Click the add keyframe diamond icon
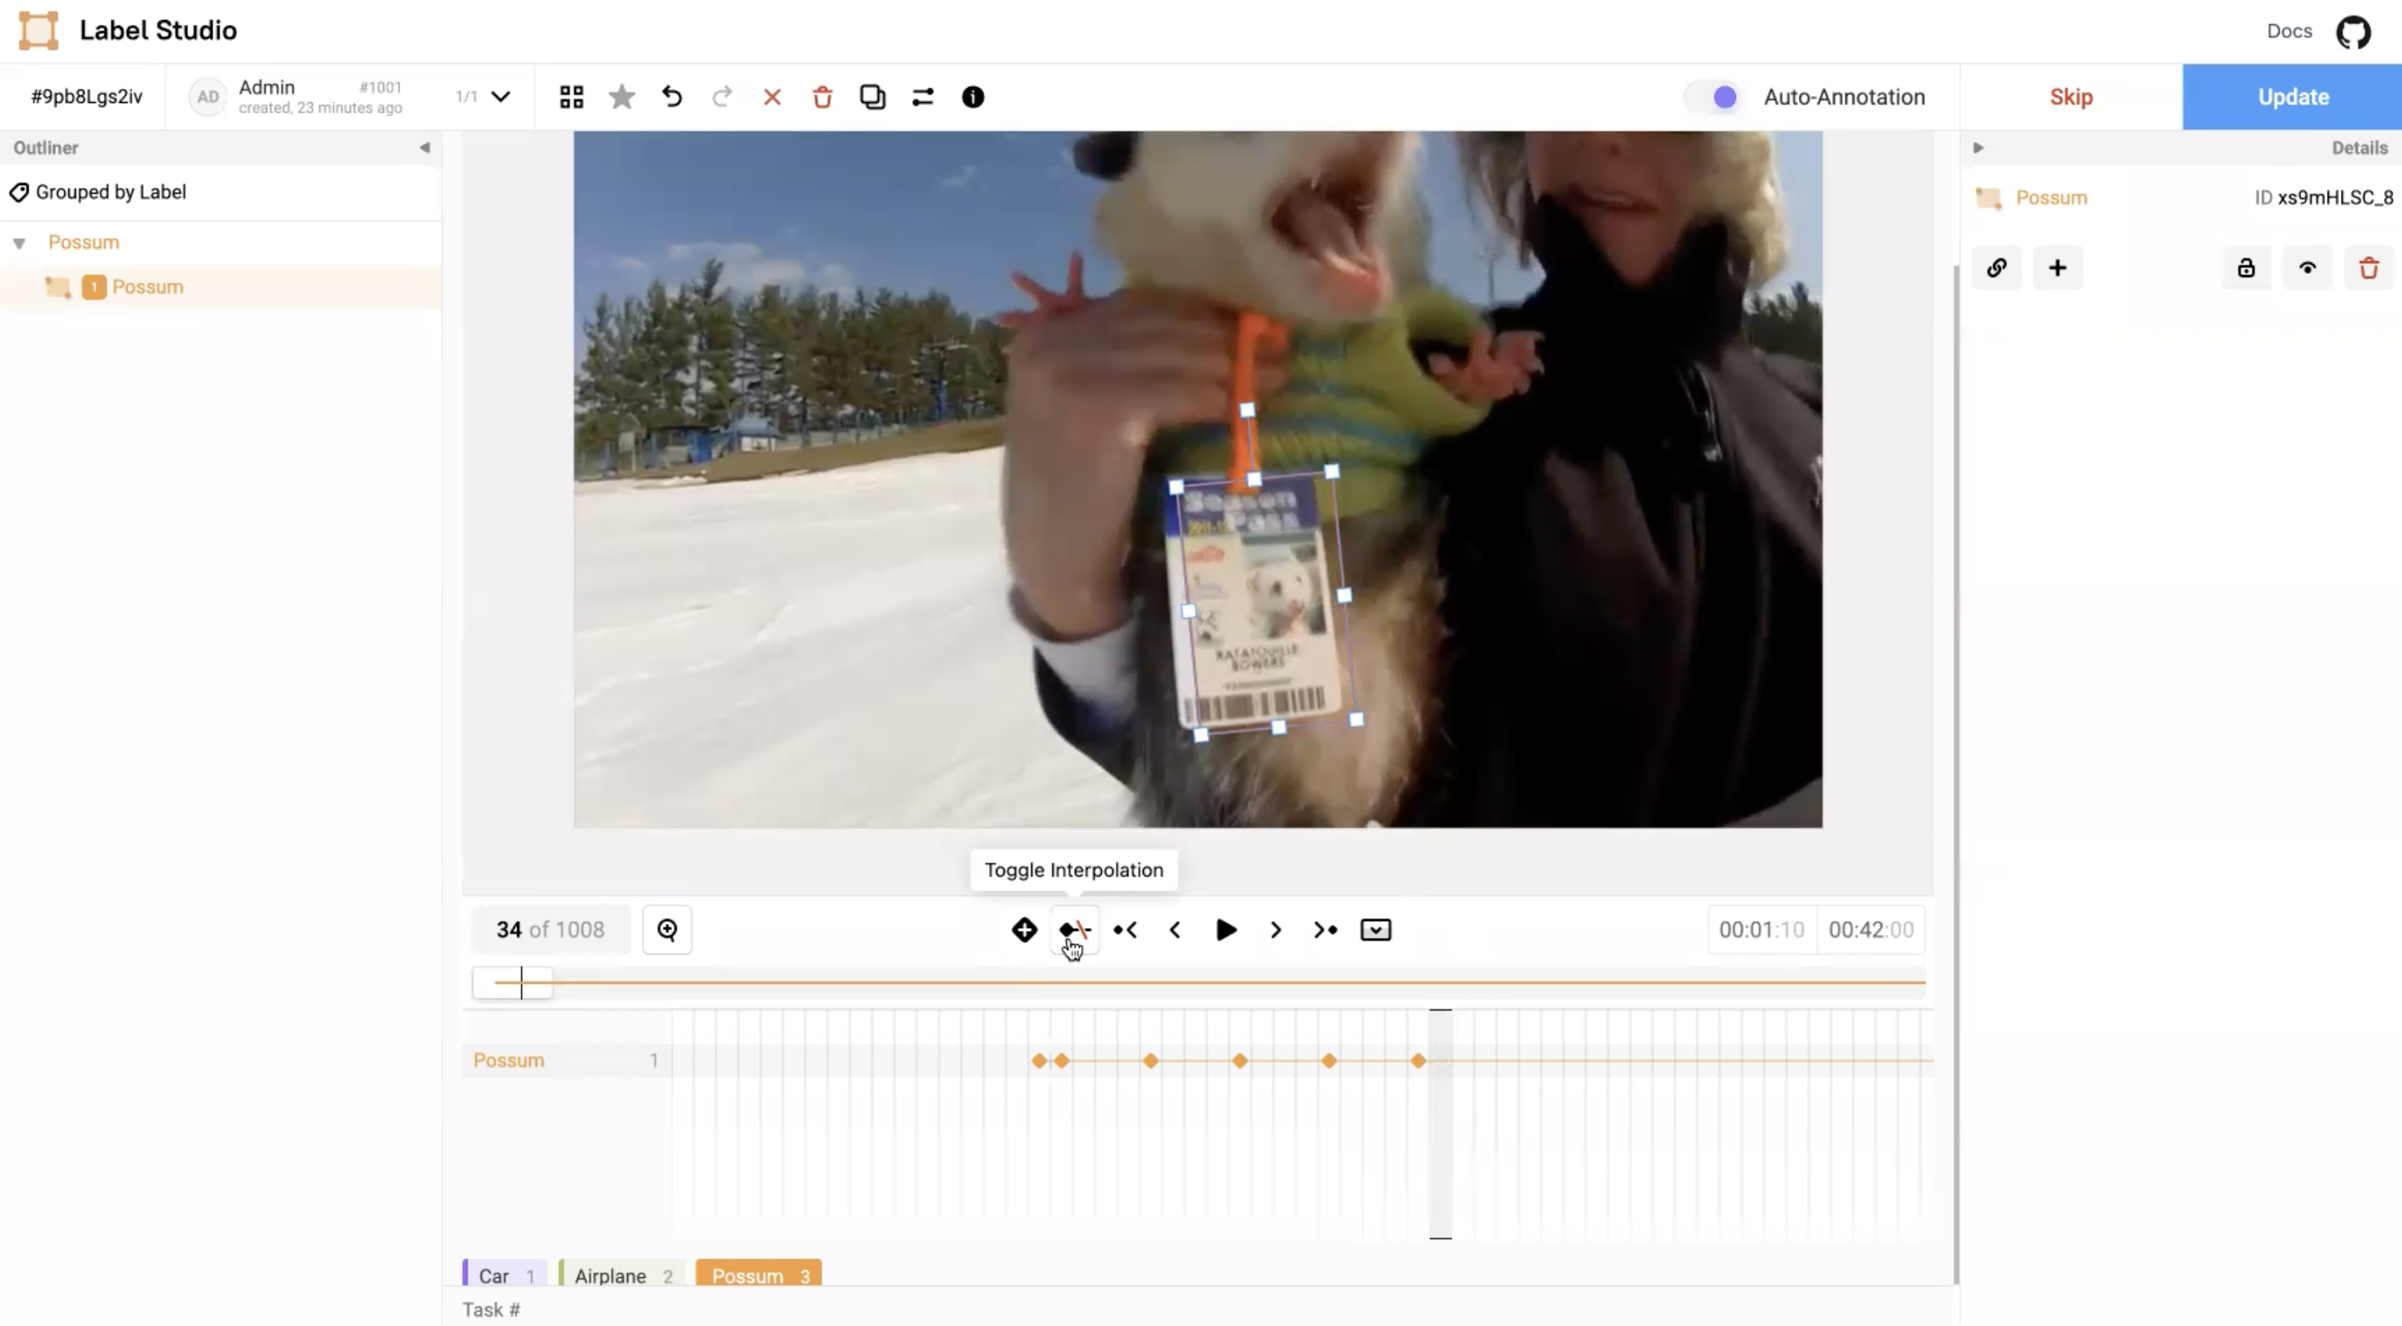2402x1326 pixels. pyautogui.click(x=1024, y=929)
